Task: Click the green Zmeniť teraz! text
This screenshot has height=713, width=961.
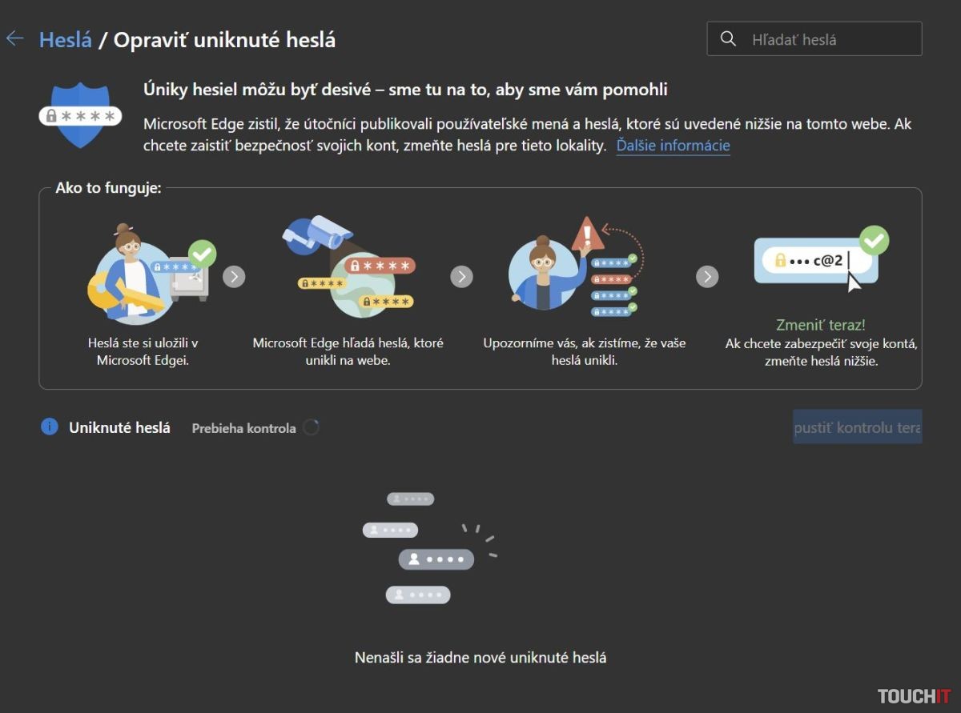Action: tap(821, 326)
